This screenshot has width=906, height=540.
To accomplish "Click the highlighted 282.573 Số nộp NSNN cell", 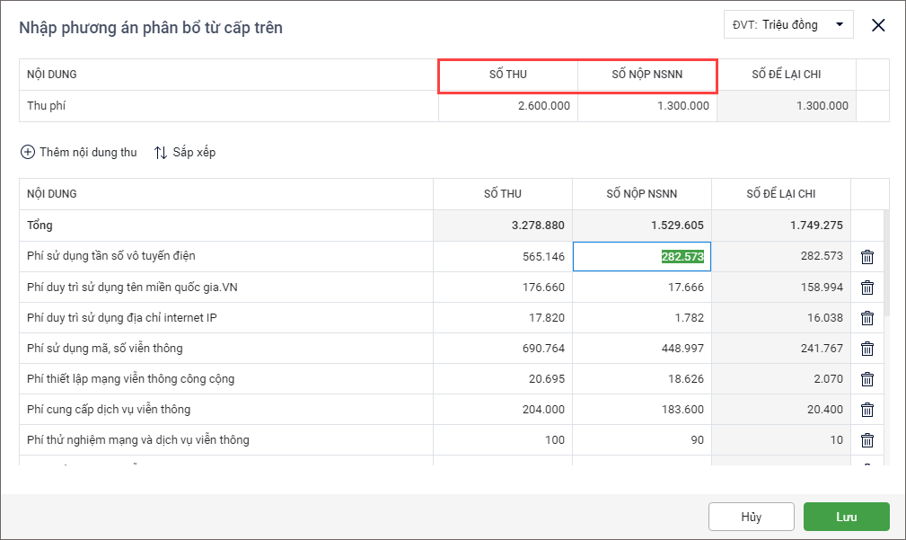I will tap(642, 257).
